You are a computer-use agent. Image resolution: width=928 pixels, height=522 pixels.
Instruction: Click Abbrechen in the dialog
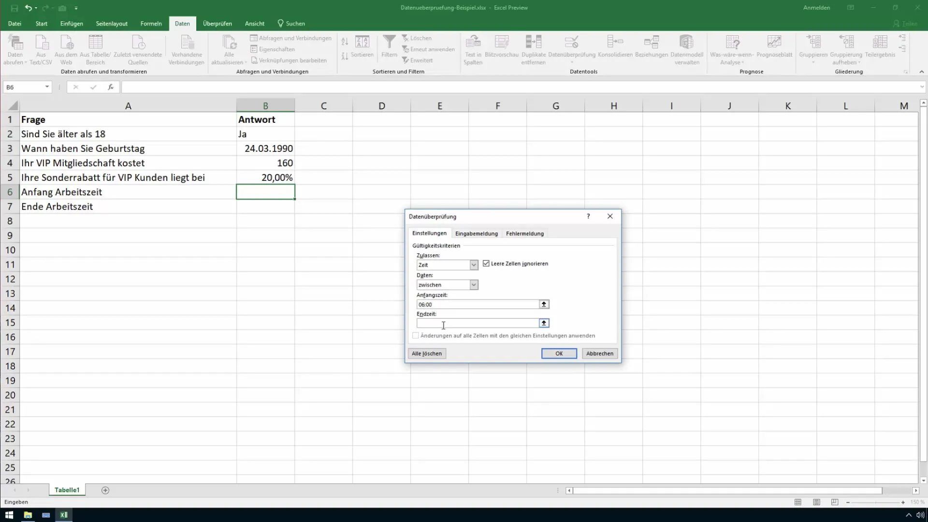coord(600,353)
